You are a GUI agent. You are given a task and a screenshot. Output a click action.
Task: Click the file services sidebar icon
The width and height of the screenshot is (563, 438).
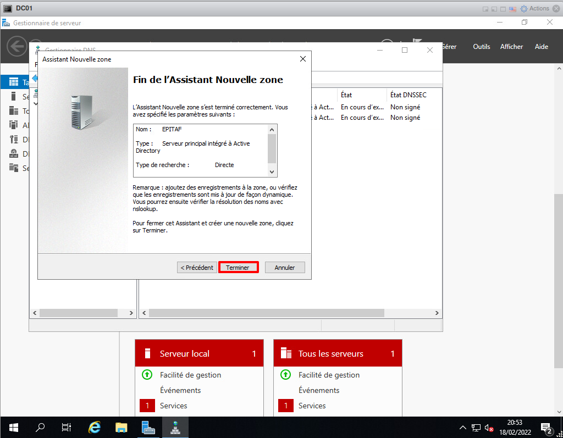click(14, 168)
